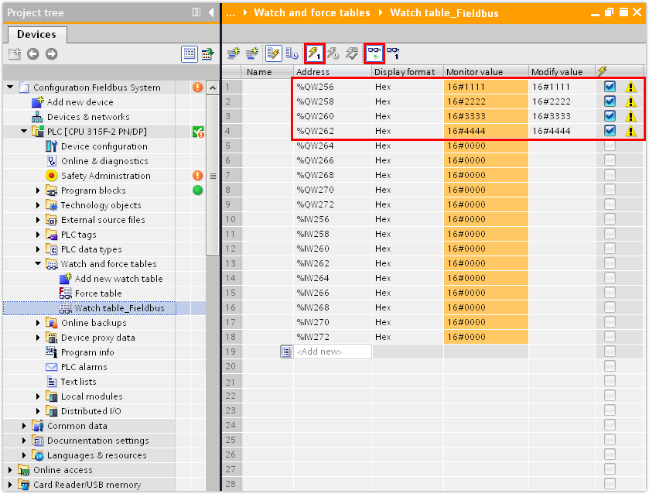
Task: Open 'Add new watch table' entry
Action: point(118,279)
